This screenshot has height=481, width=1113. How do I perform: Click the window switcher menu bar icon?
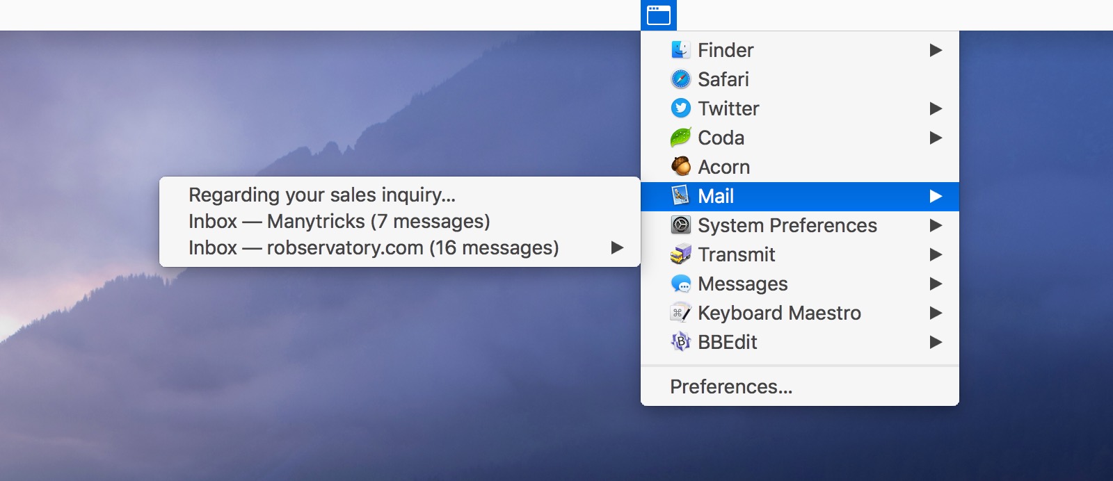click(658, 15)
